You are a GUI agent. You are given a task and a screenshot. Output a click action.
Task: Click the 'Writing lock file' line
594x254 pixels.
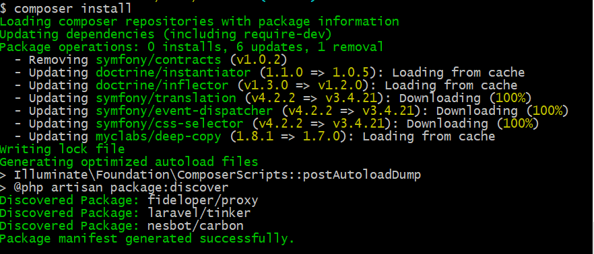62,149
